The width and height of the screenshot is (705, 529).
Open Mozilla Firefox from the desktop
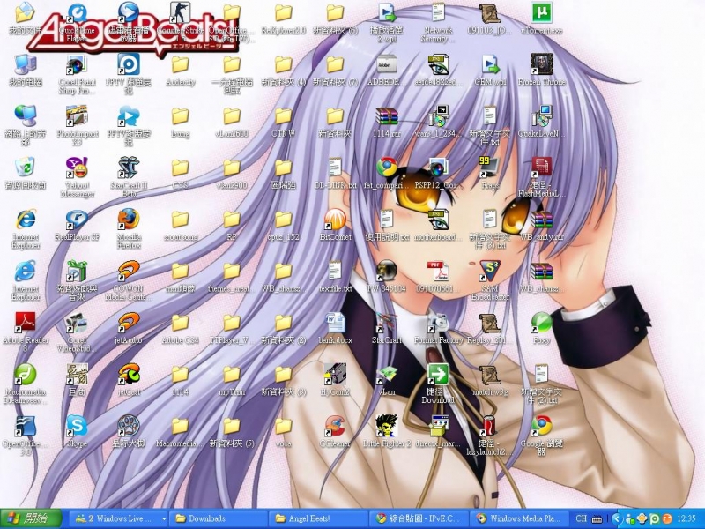tap(129, 220)
